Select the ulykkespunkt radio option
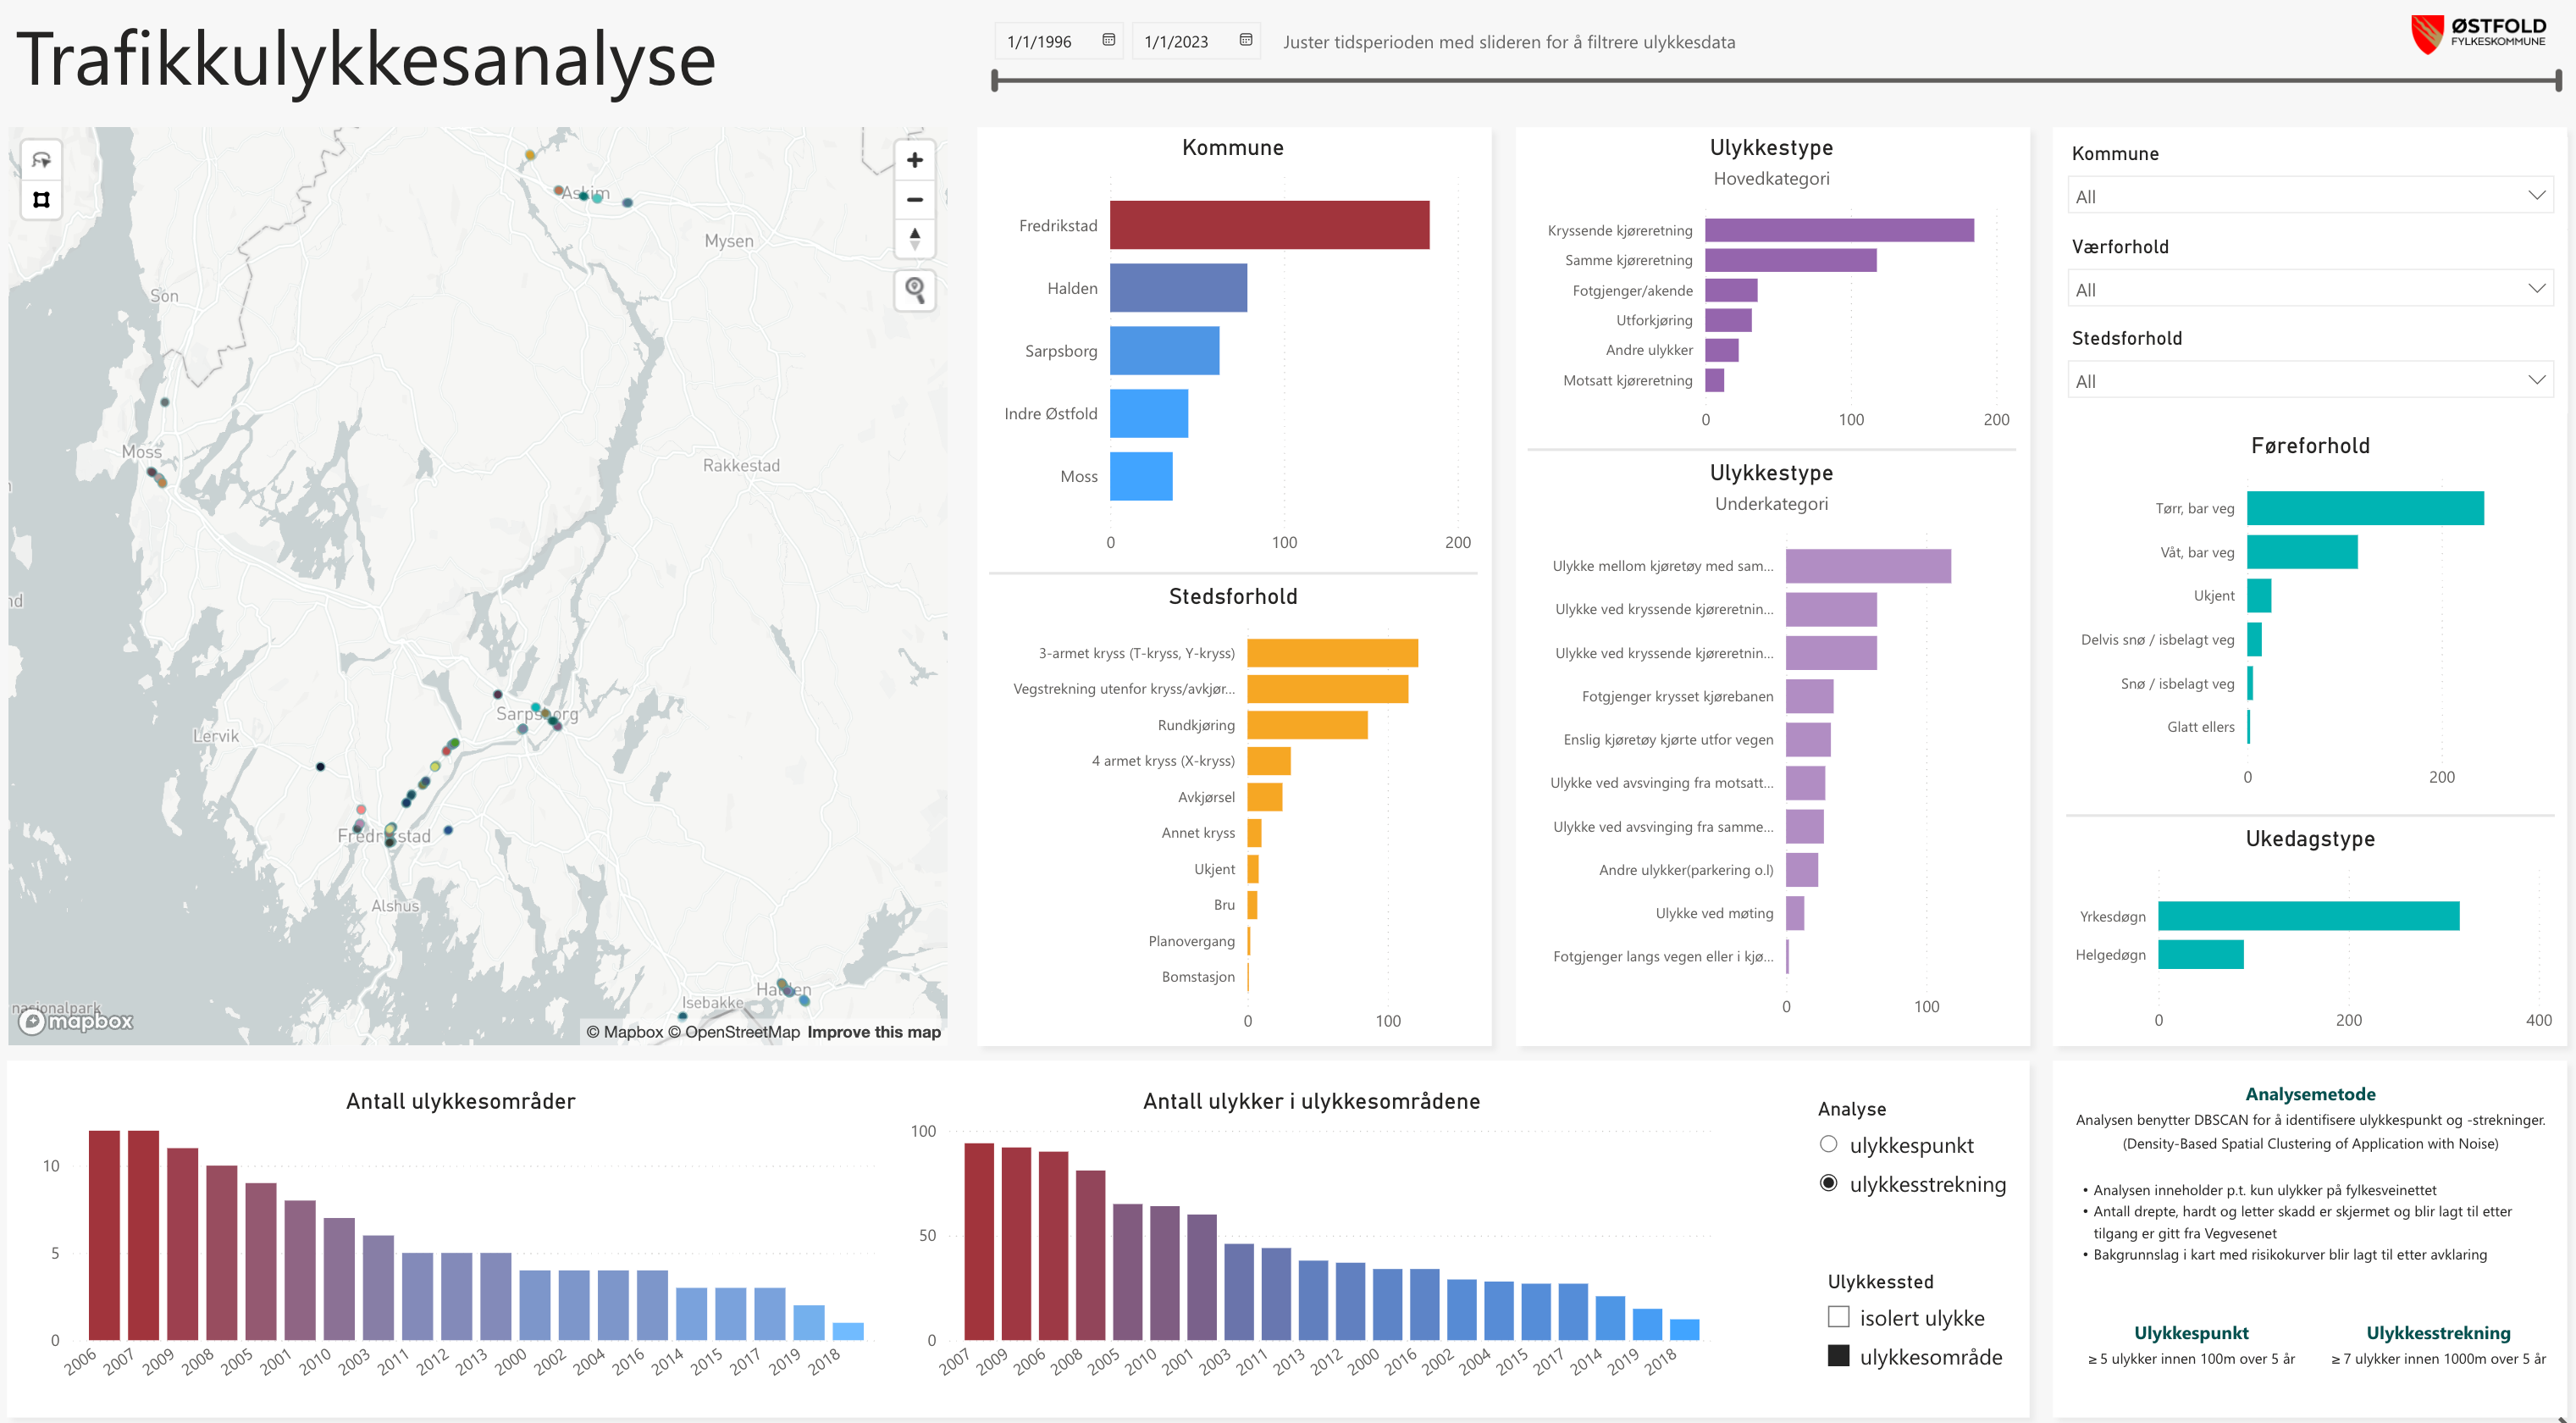 pos(1828,1144)
